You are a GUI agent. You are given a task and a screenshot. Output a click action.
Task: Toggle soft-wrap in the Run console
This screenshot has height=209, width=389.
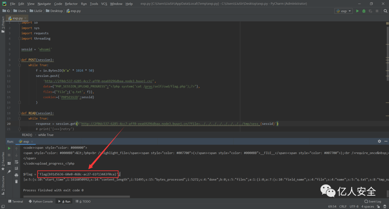[x=16, y=162]
